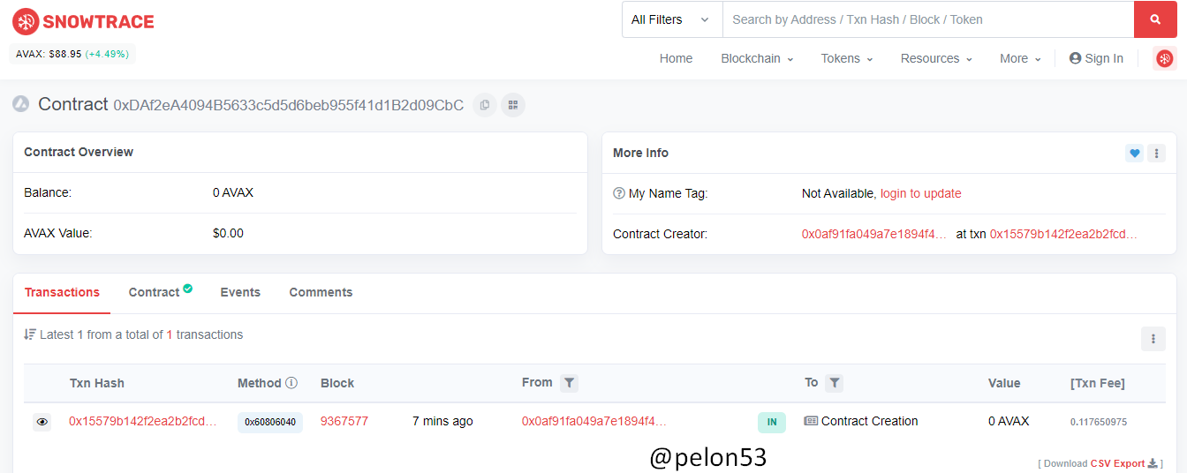Click the SNOWTRACE logo
Viewport: 1187px width, 473px height.
83,21
